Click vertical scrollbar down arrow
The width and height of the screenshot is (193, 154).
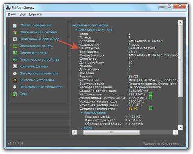[x=180, y=128]
